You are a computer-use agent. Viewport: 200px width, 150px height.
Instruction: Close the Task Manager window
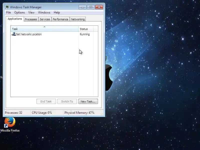pos(99,7)
